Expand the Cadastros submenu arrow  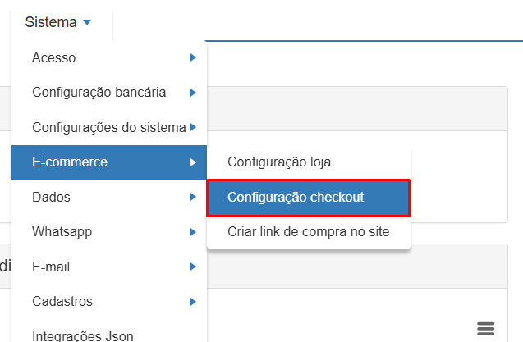(x=193, y=301)
